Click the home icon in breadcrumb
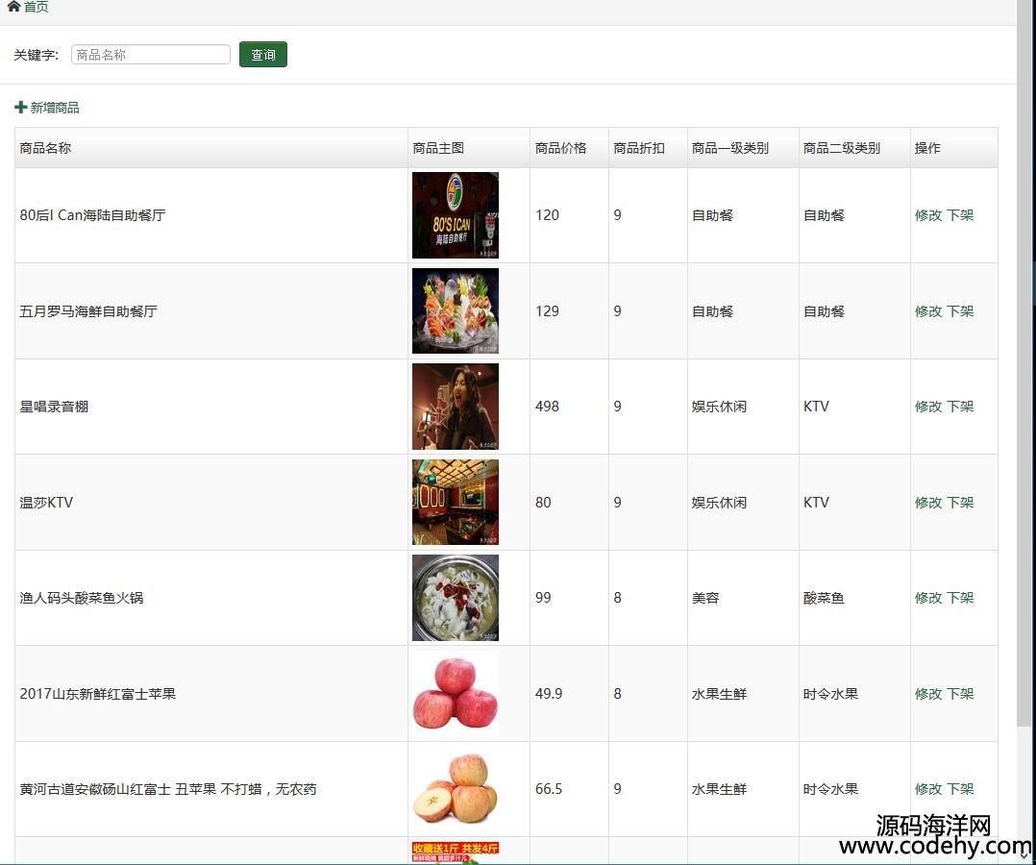This screenshot has width=1036, height=865. [x=13, y=7]
